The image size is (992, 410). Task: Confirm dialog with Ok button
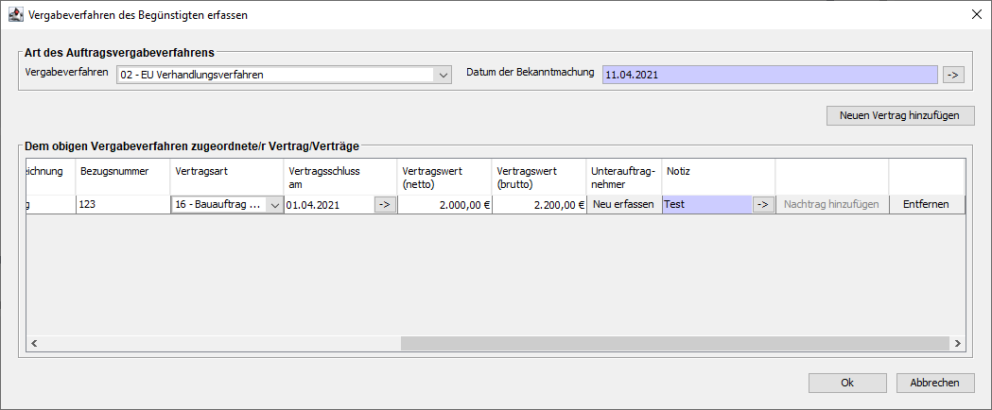[847, 383]
